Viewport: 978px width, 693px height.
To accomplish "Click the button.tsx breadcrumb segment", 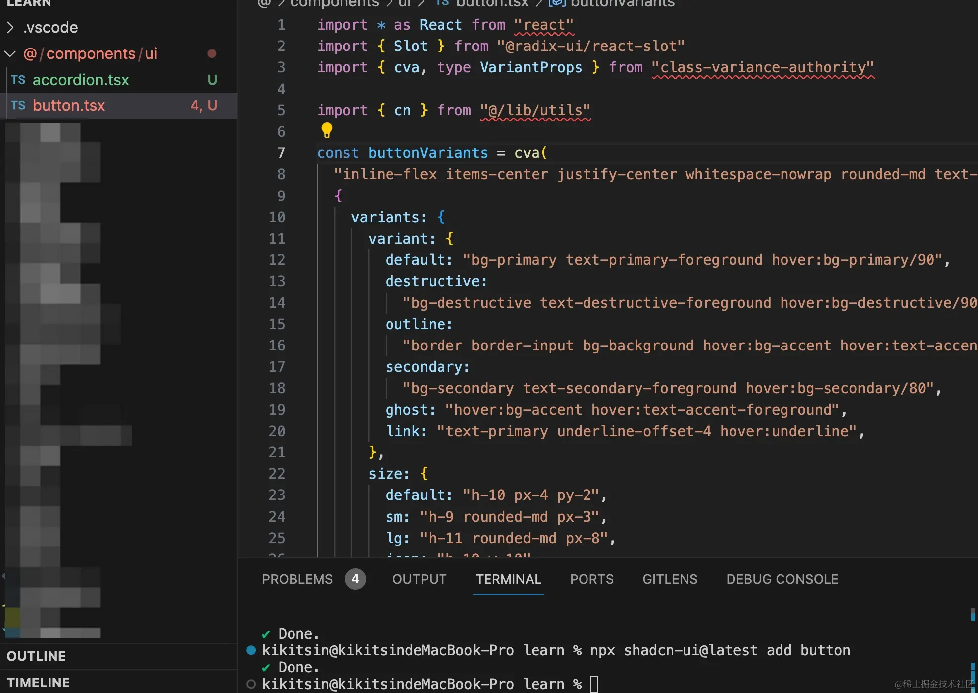I will coord(491,3).
